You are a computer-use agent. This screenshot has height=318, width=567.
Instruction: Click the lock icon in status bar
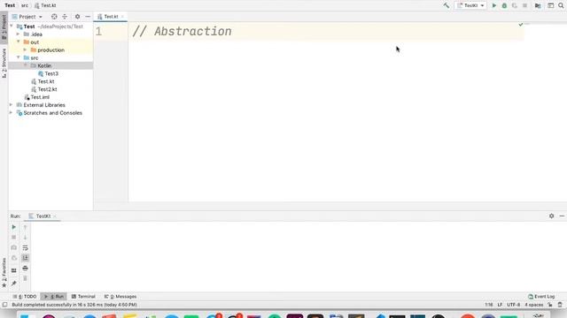coord(550,305)
